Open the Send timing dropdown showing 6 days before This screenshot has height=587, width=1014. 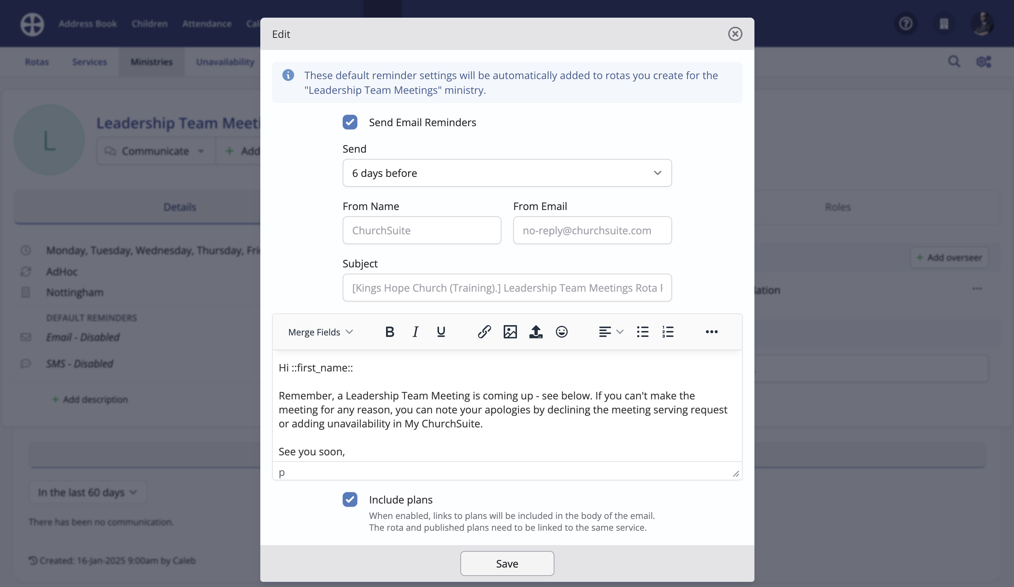coord(507,173)
